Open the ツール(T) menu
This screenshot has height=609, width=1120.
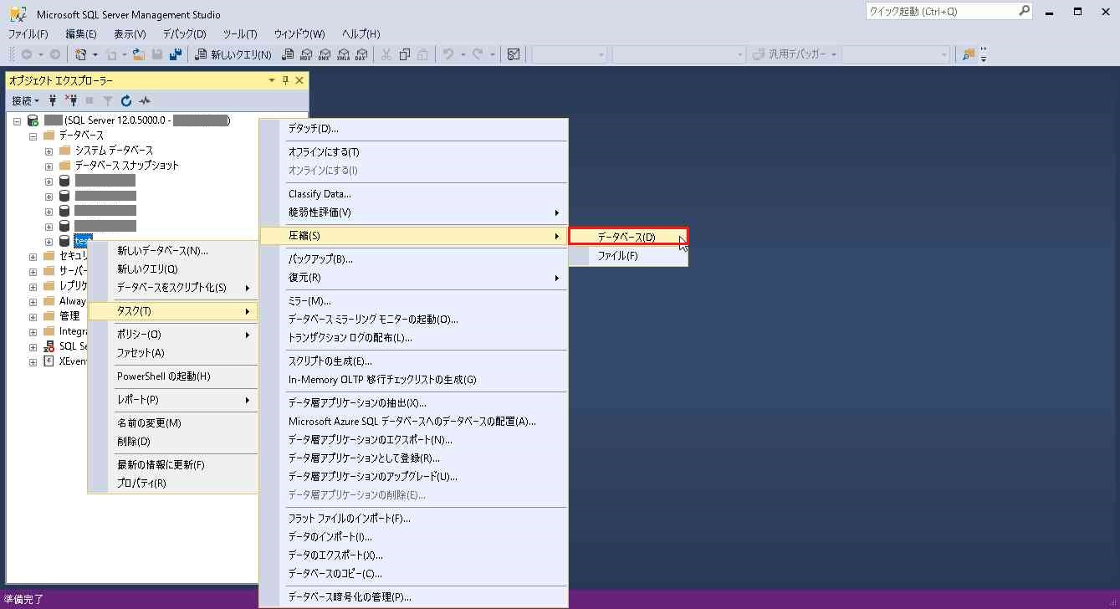coord(240,33)
